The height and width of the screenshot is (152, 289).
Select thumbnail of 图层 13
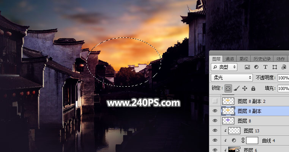point(234,131)
